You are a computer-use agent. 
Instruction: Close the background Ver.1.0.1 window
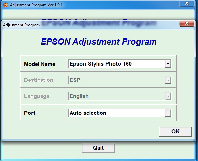pyautogui.click(x=187, y=3)
